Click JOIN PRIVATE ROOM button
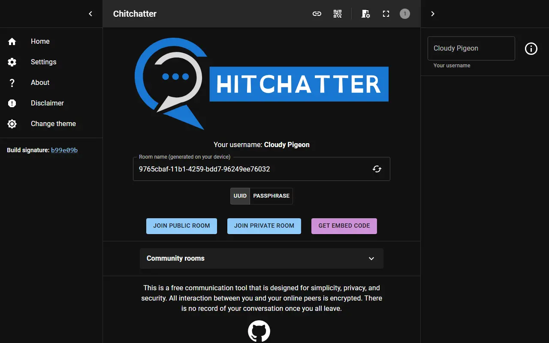This screenshot has height=343, width=549. 264,226
